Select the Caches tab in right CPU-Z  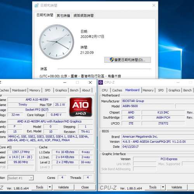[x=117, y=90]
